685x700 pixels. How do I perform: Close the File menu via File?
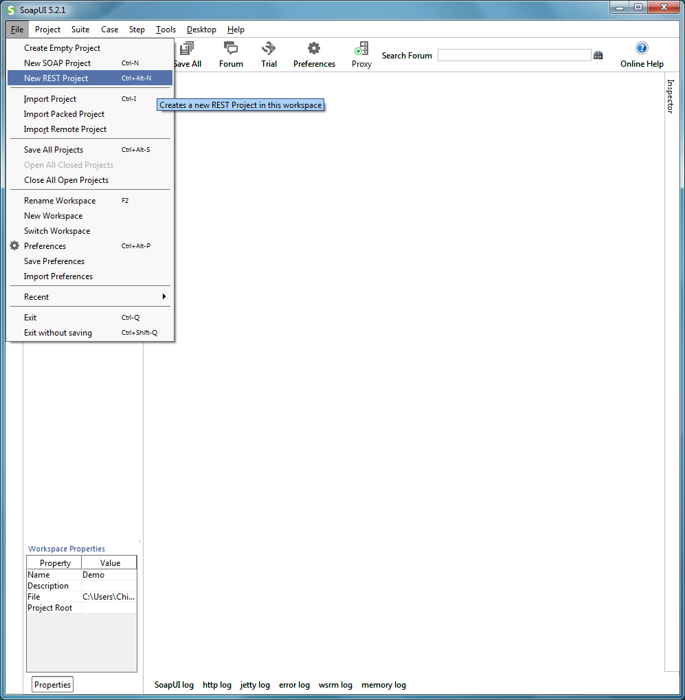tap(17, 30)
